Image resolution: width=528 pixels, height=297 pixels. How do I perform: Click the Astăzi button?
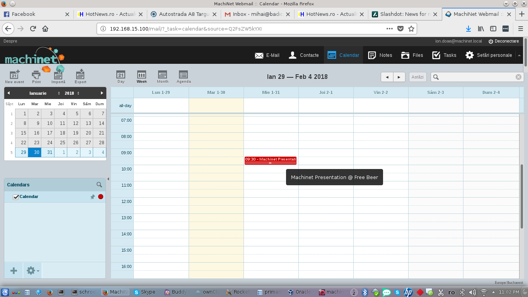(417, 77)
